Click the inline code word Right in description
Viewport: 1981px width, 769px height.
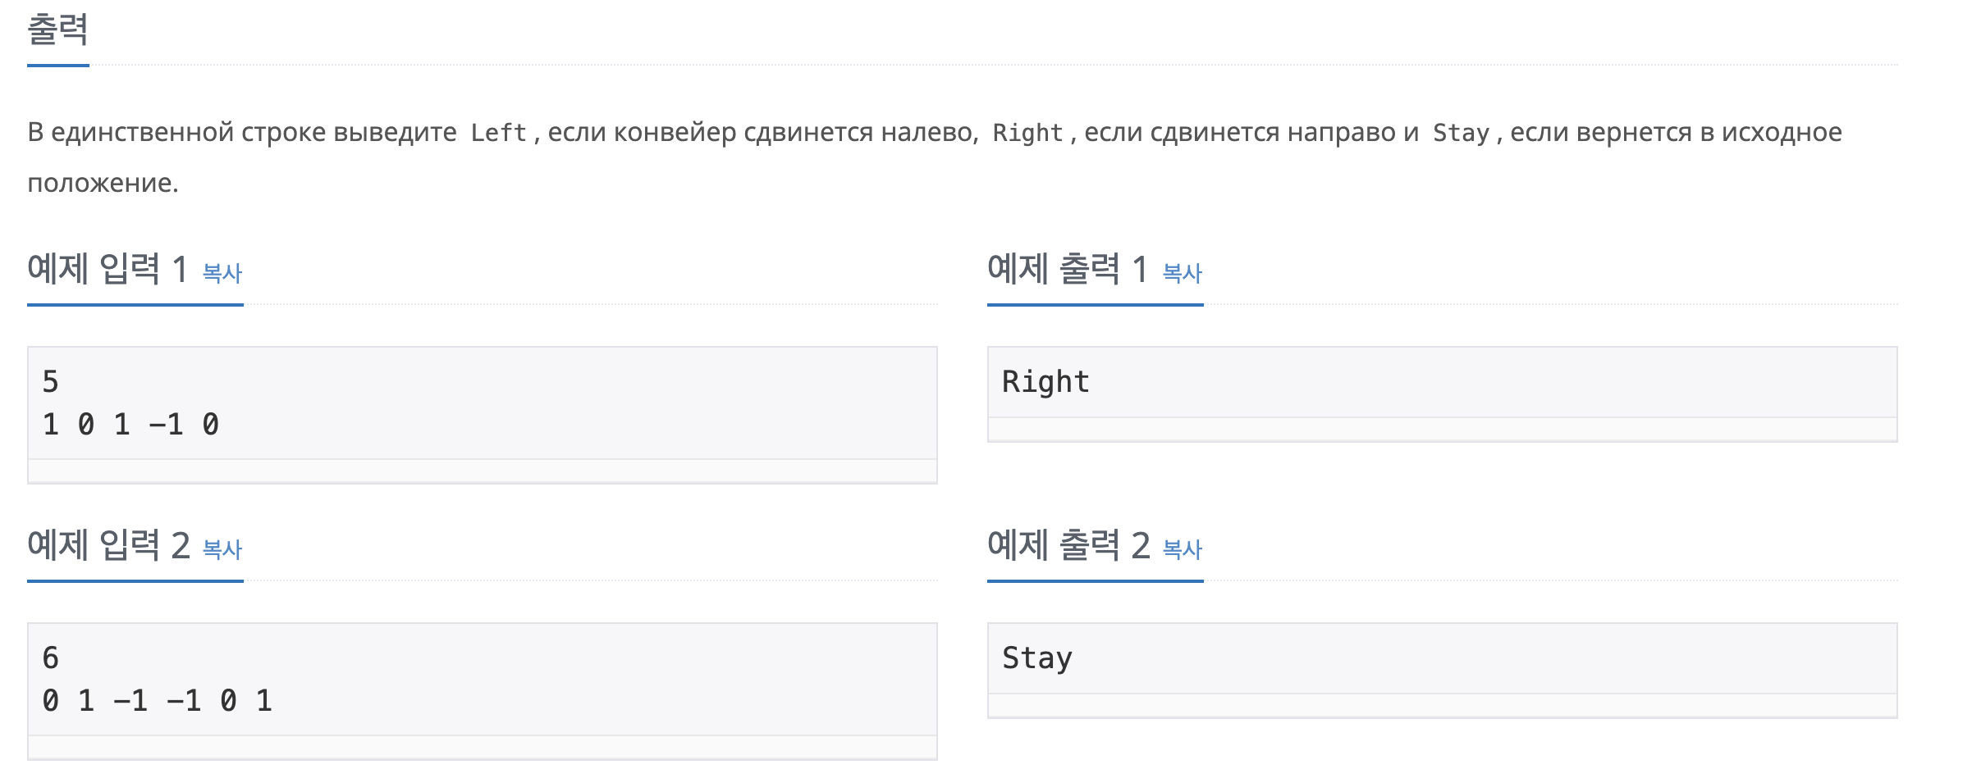pos(1027,133)
